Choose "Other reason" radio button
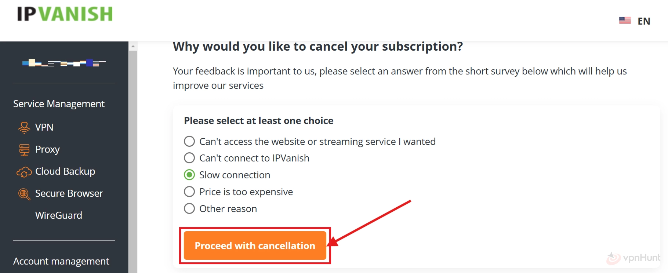The height and width of the screenshot is (273, 668). [189, 208]
